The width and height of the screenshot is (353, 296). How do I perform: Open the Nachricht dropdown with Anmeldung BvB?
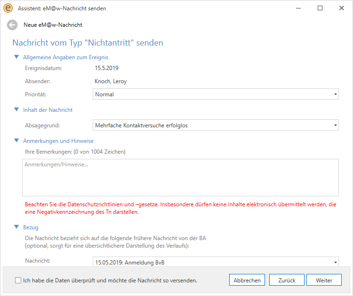[216, 262]
